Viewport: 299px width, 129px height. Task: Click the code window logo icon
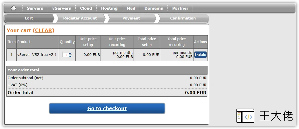(245, 116)
